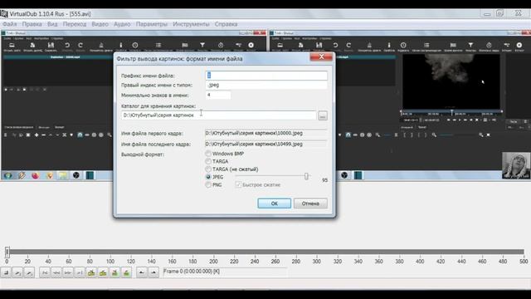531x299 pixels.
Task: Choose PNG as output format
Action: (208, 184)
